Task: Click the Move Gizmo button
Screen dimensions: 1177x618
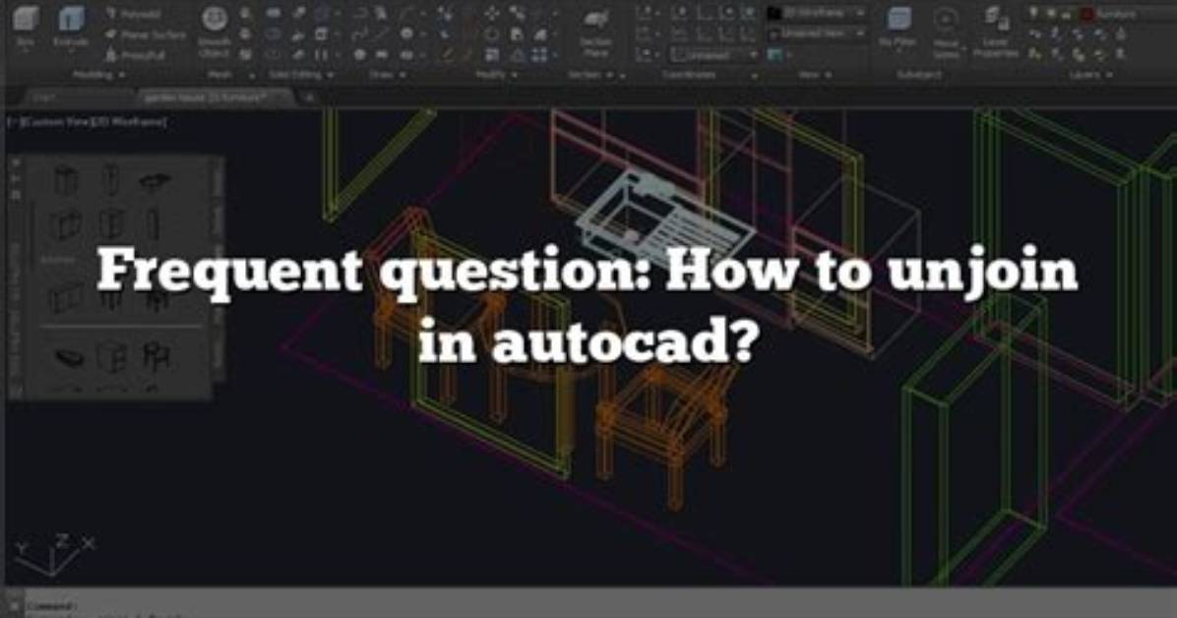Action: point(947,33)
